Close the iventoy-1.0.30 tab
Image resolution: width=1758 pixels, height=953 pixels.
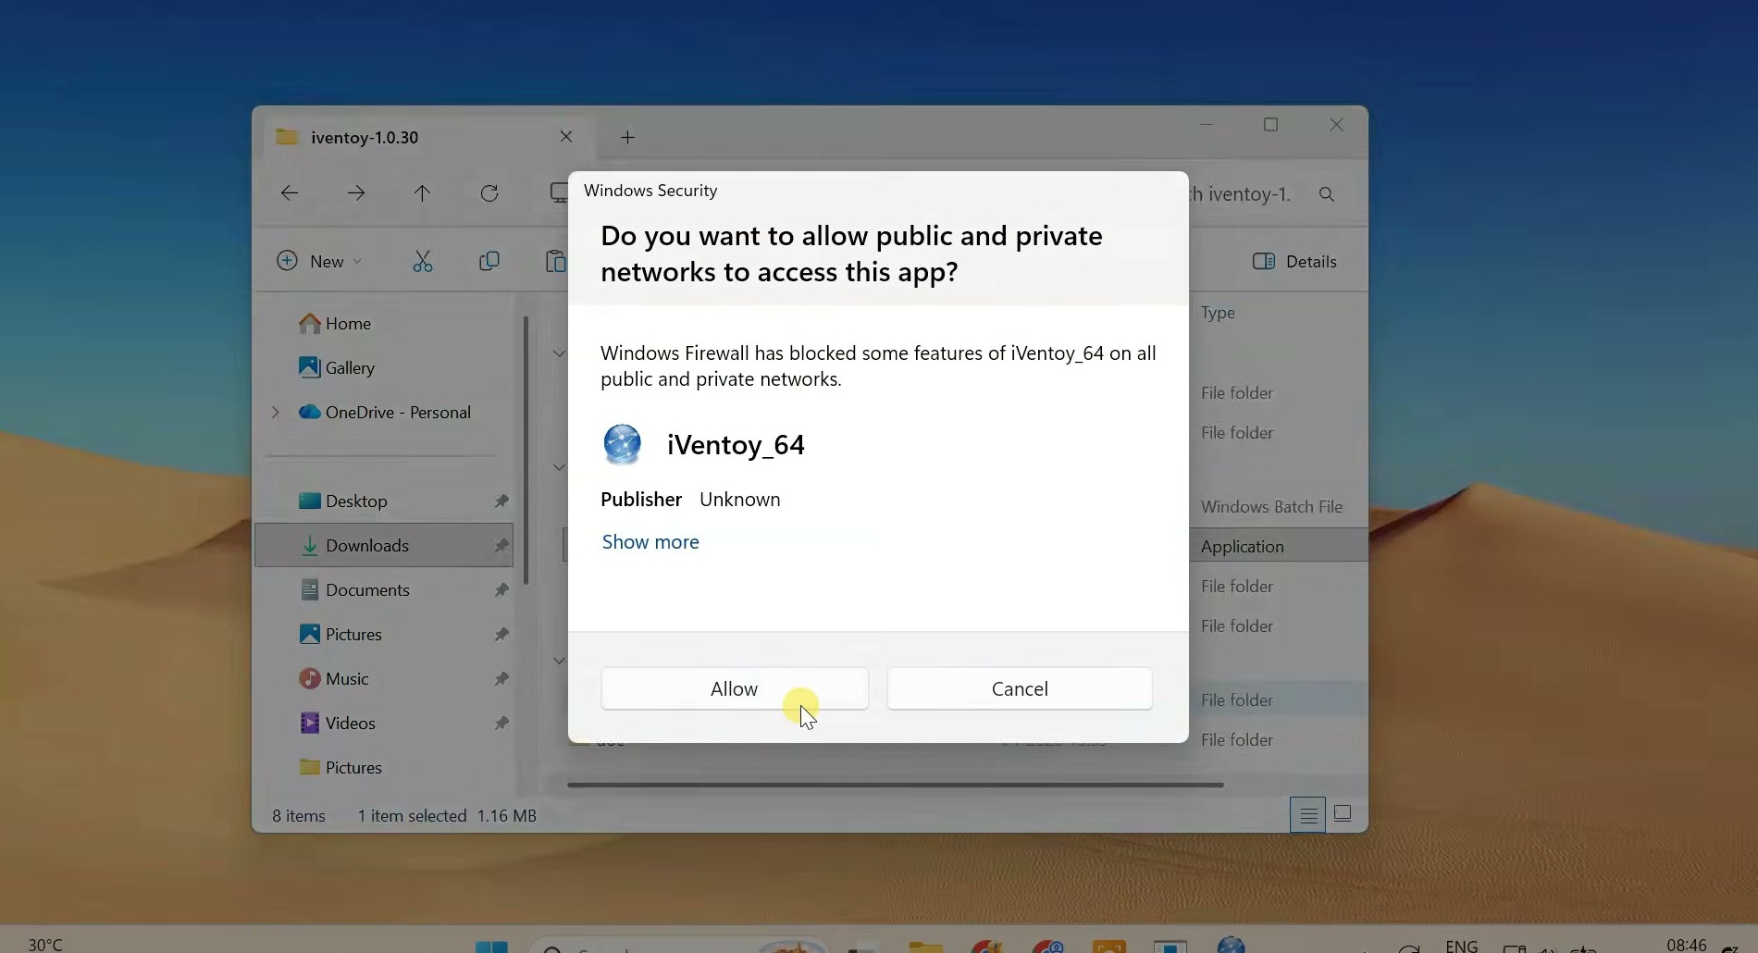click(x=566, y=137)
